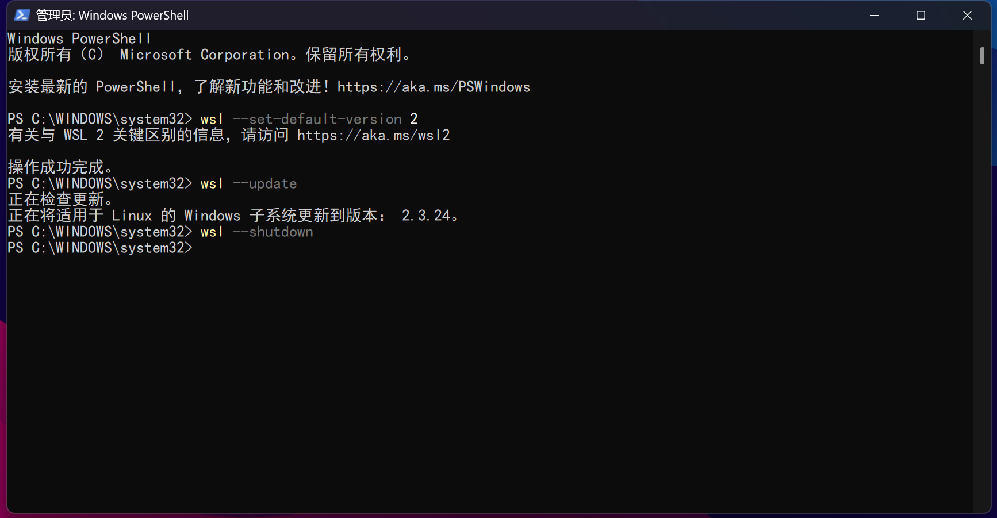Click the '正在检查更新。' output line
Screen dimensions: 997x518
[60, 199]
